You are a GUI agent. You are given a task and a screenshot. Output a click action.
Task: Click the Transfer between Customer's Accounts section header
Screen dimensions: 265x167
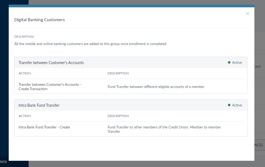(x=51, y=63)
